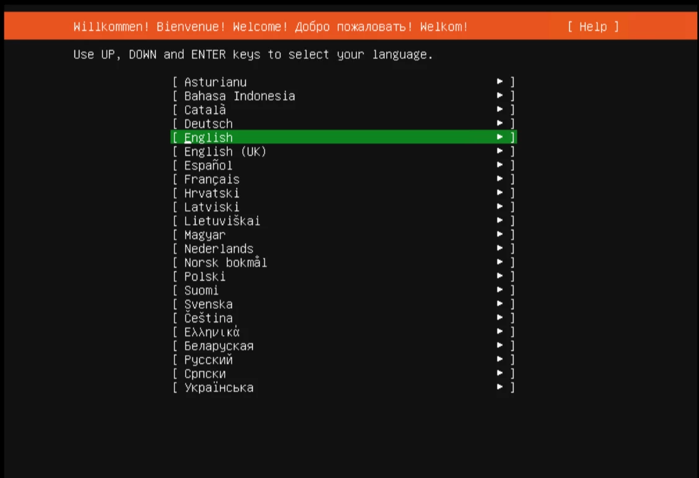Select the Asturianu language entry
This screenshot has height=478, width=699.
(344, 82)
